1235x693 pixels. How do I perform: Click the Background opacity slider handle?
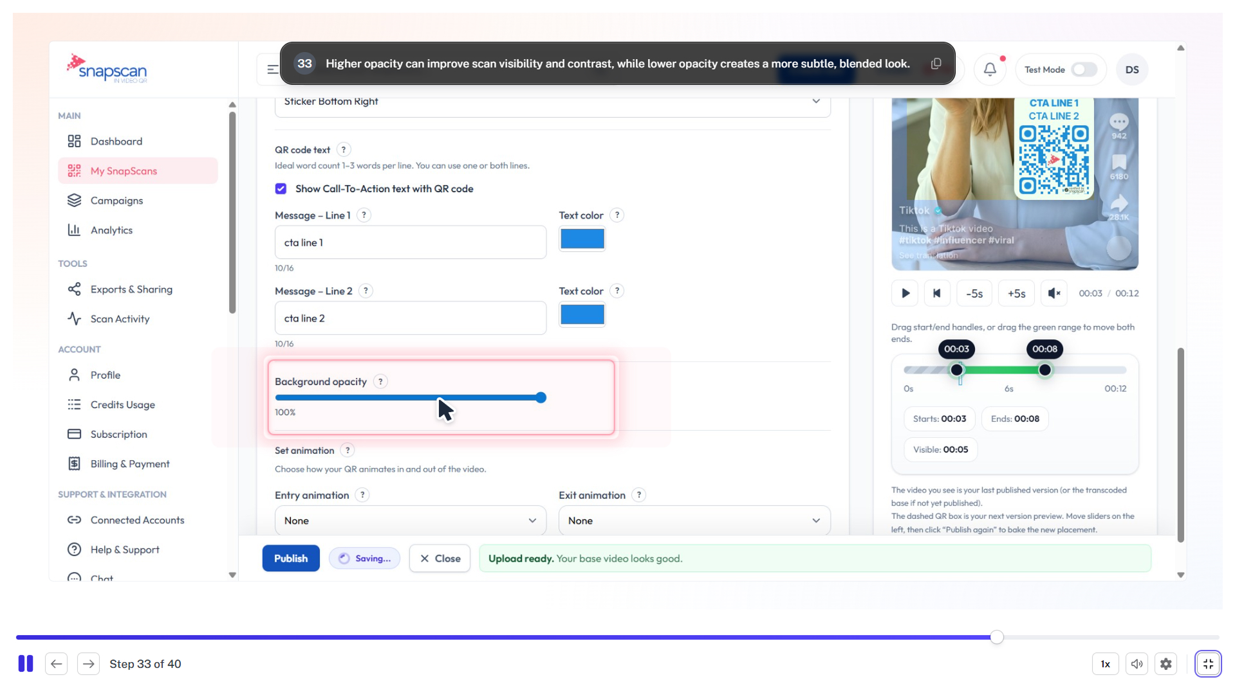tap(541, 398)
